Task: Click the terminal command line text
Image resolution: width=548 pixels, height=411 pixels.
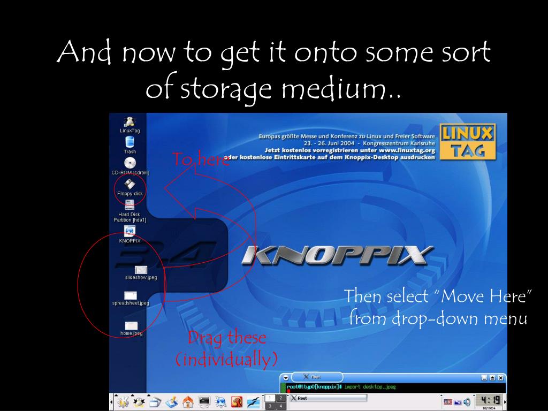Action: tap(341, 387)
